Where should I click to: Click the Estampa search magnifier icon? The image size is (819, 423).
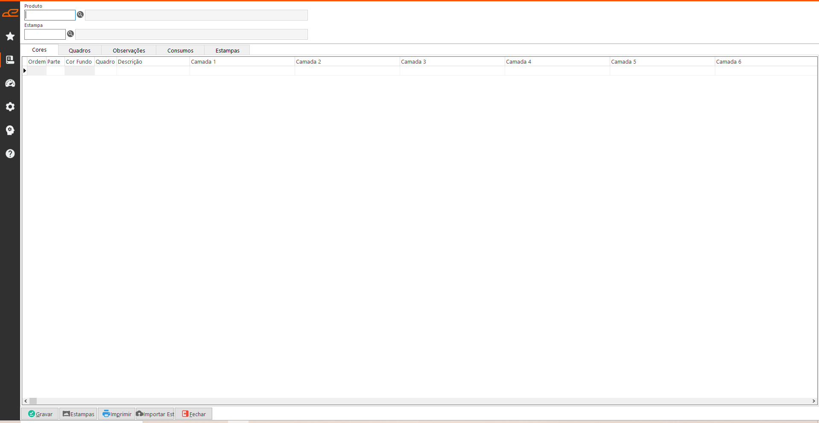(x=70, y=34)
